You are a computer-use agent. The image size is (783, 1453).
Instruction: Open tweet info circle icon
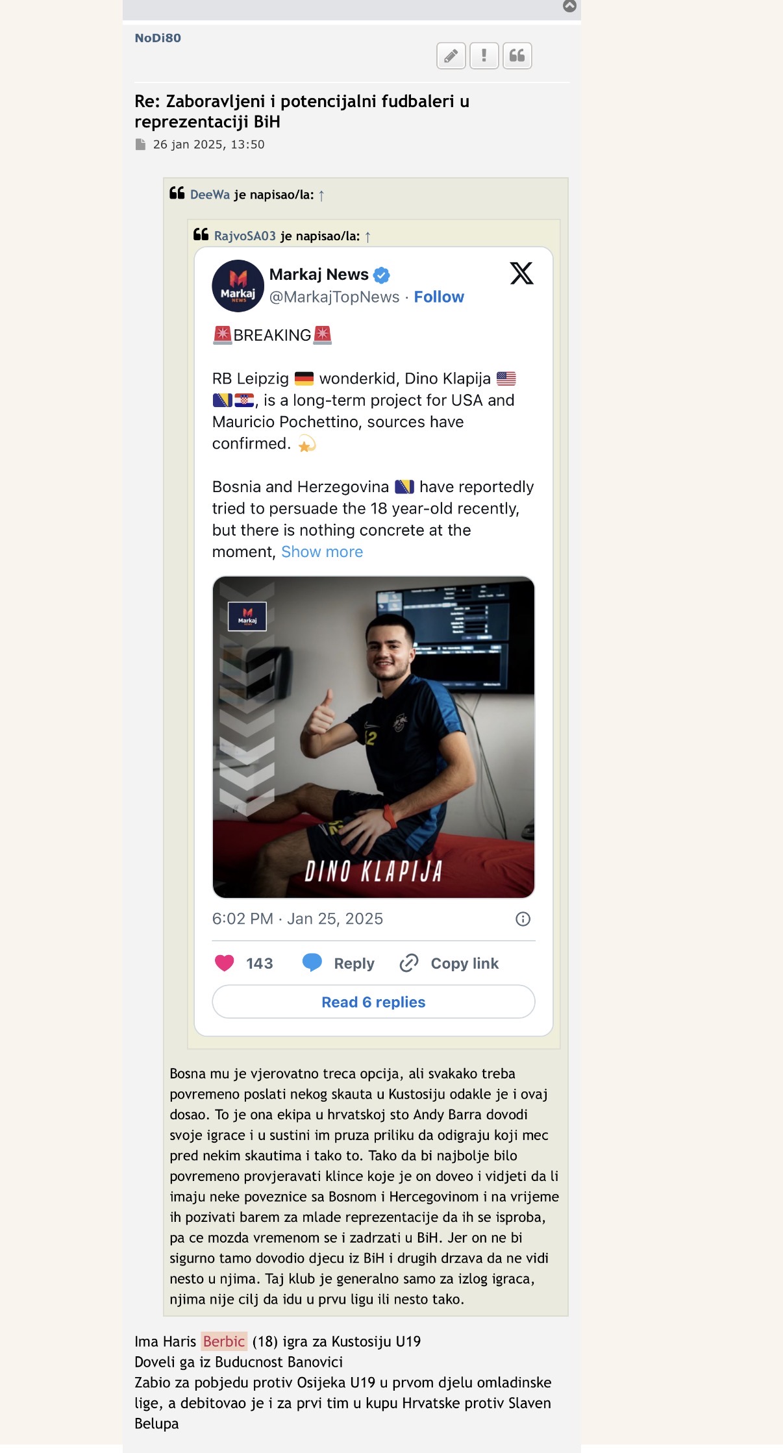tap(523, 919)
